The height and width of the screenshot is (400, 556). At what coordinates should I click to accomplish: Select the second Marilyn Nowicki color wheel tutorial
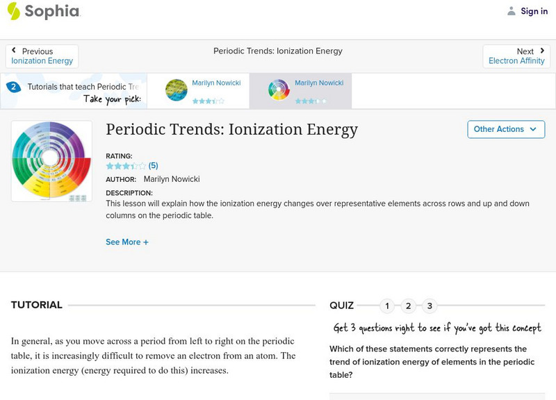279,90
